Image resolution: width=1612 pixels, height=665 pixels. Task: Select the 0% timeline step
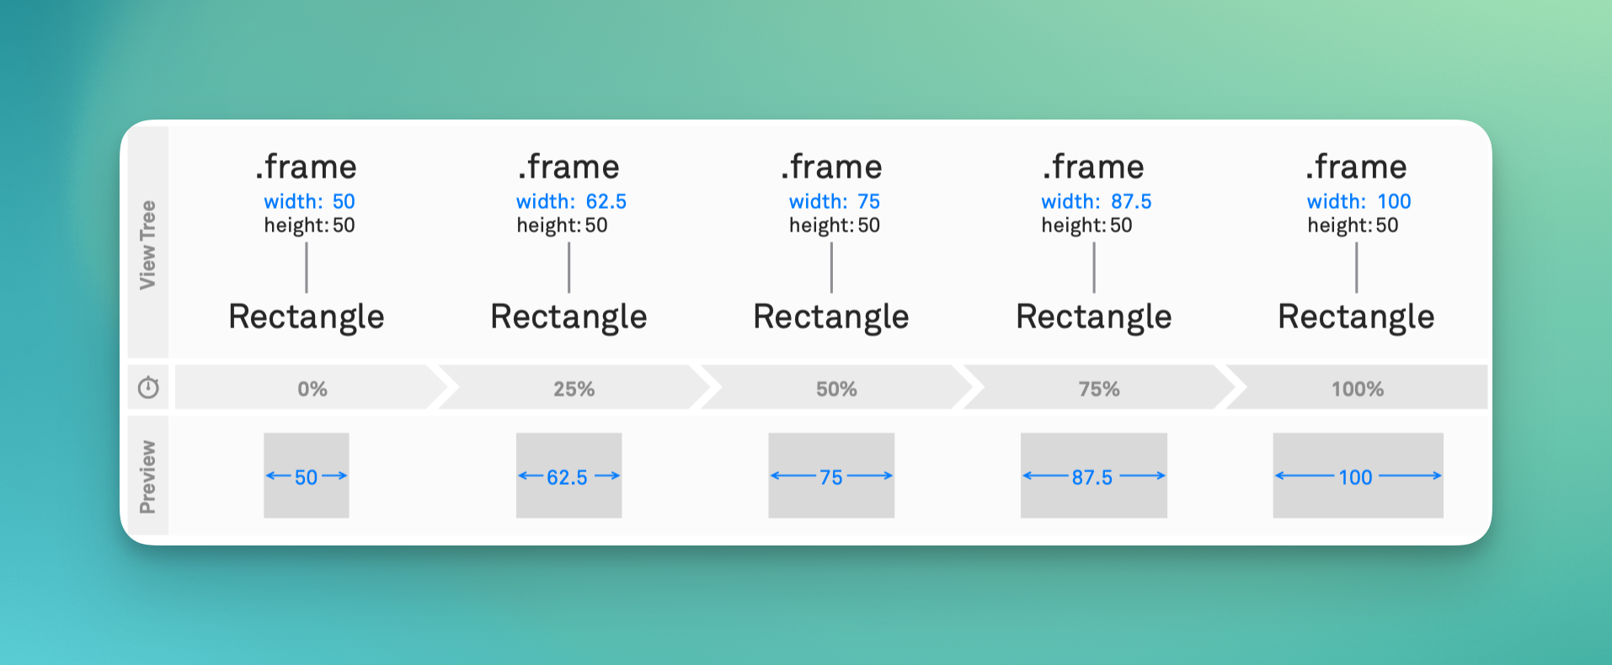pos(312,388)
